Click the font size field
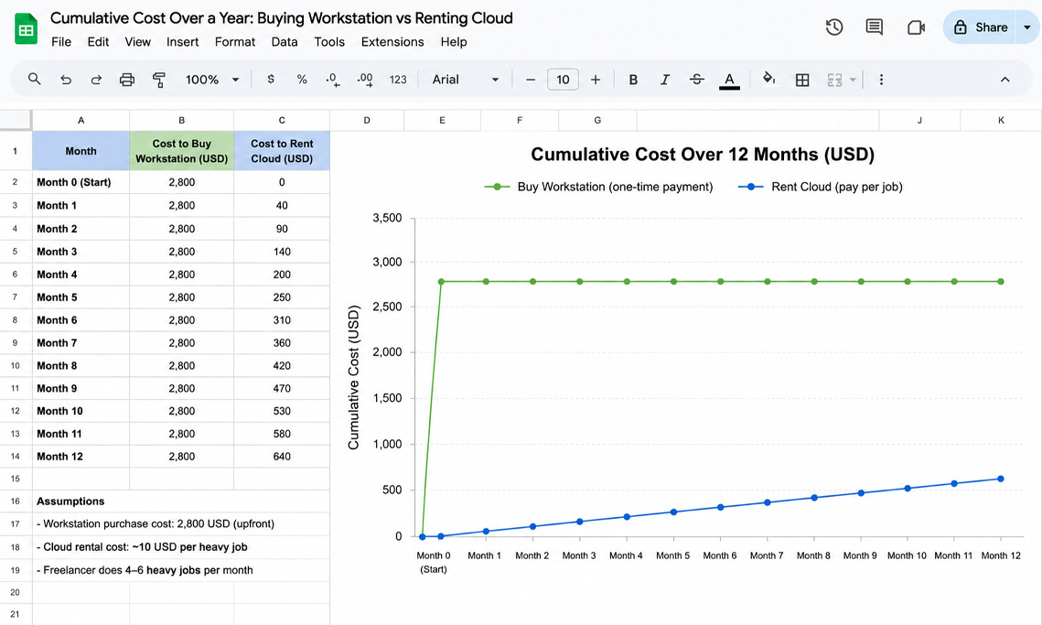Viewport: 1042px width, 625px height. coord(563,80)
